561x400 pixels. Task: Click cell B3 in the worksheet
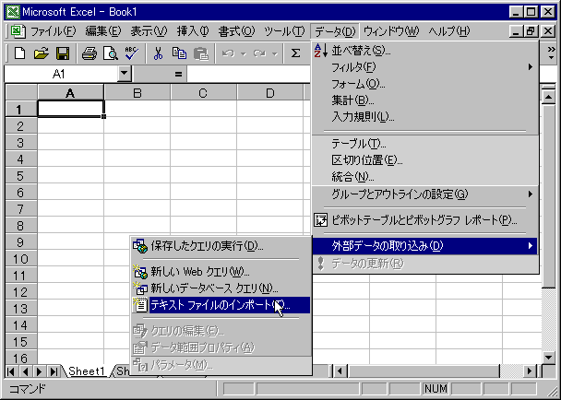(137, 143)
